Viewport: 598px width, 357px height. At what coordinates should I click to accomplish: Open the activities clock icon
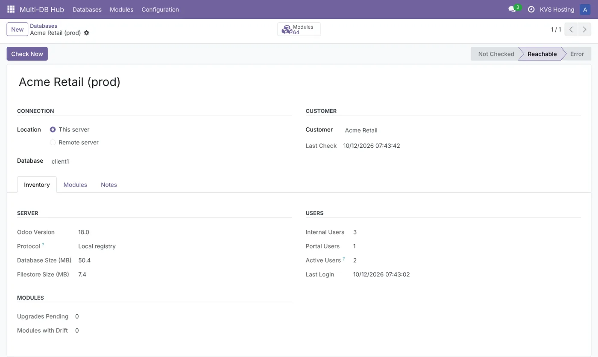(531, 9)
